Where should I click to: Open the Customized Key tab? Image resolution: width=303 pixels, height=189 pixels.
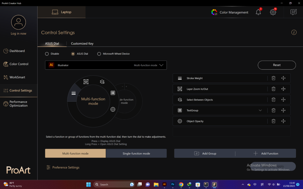(x=82, y=43)
